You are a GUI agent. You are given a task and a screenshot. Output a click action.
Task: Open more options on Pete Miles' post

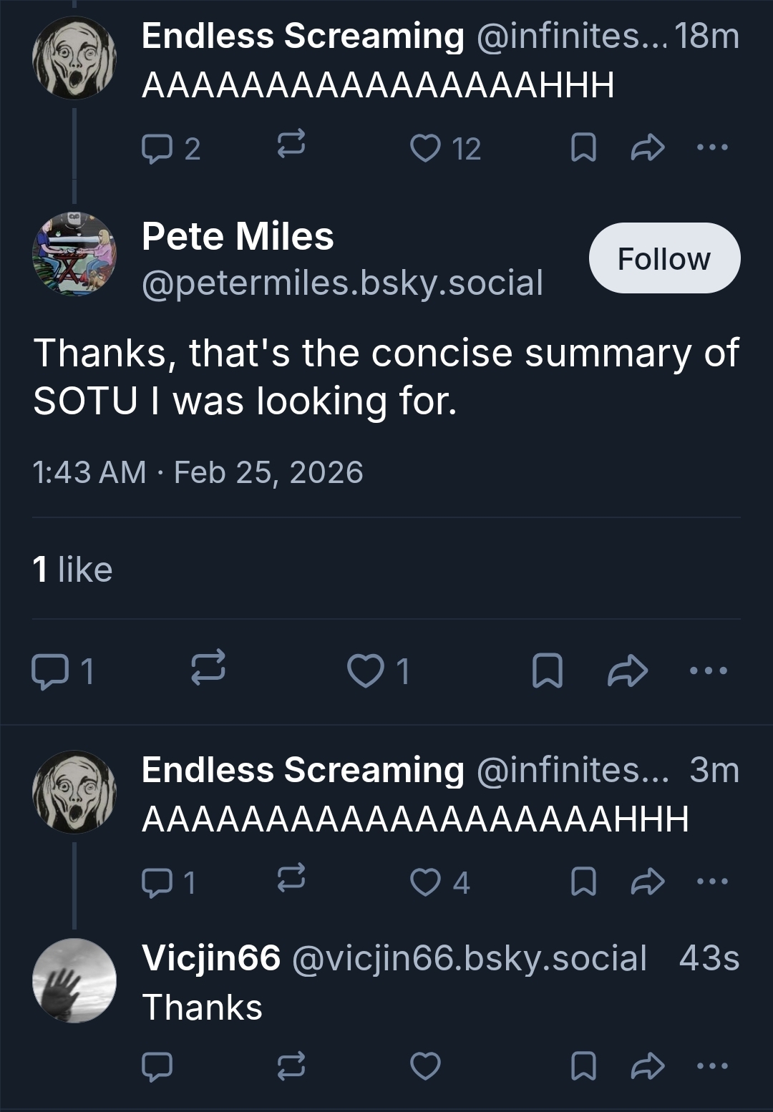click(708, 671)
